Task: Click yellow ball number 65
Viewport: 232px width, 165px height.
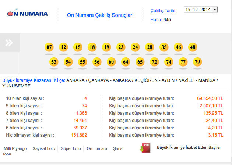Action: (x=140, y=62)
